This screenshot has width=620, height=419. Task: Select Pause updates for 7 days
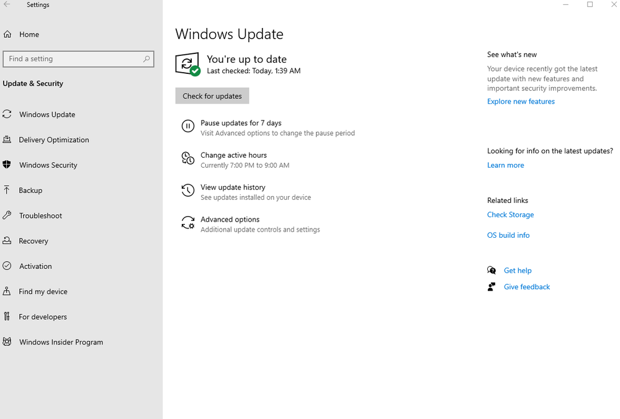coord(241,123)
